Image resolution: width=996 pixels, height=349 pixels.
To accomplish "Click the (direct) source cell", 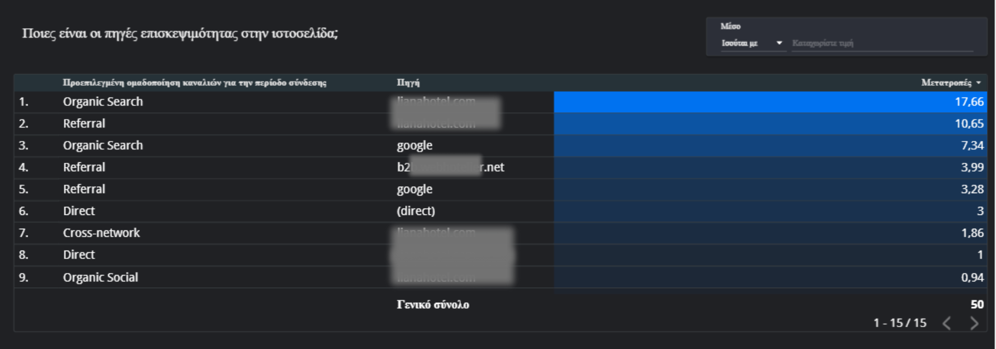I will [415, 211].
